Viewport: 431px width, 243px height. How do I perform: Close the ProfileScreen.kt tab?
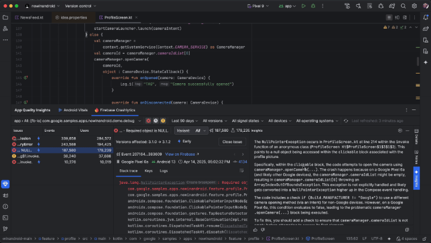(136, 17)
